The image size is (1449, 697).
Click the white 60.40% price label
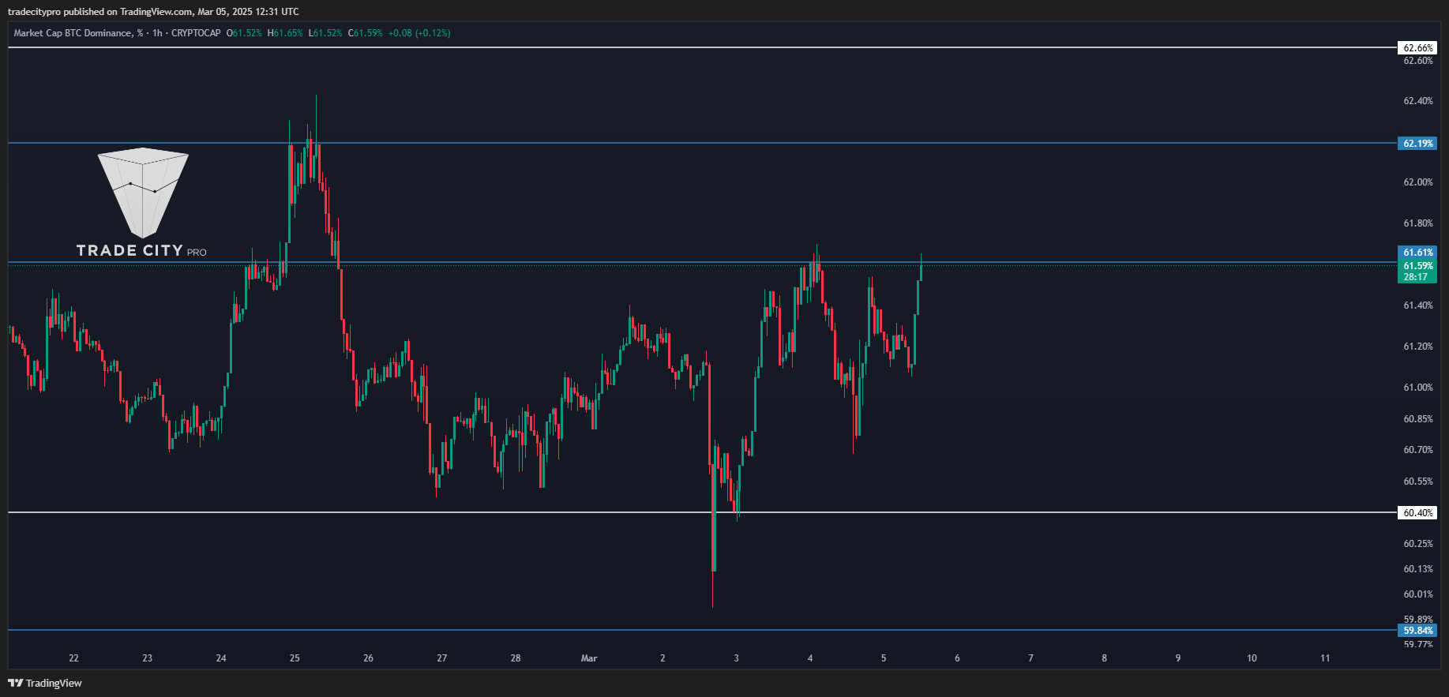point(1417,513)
